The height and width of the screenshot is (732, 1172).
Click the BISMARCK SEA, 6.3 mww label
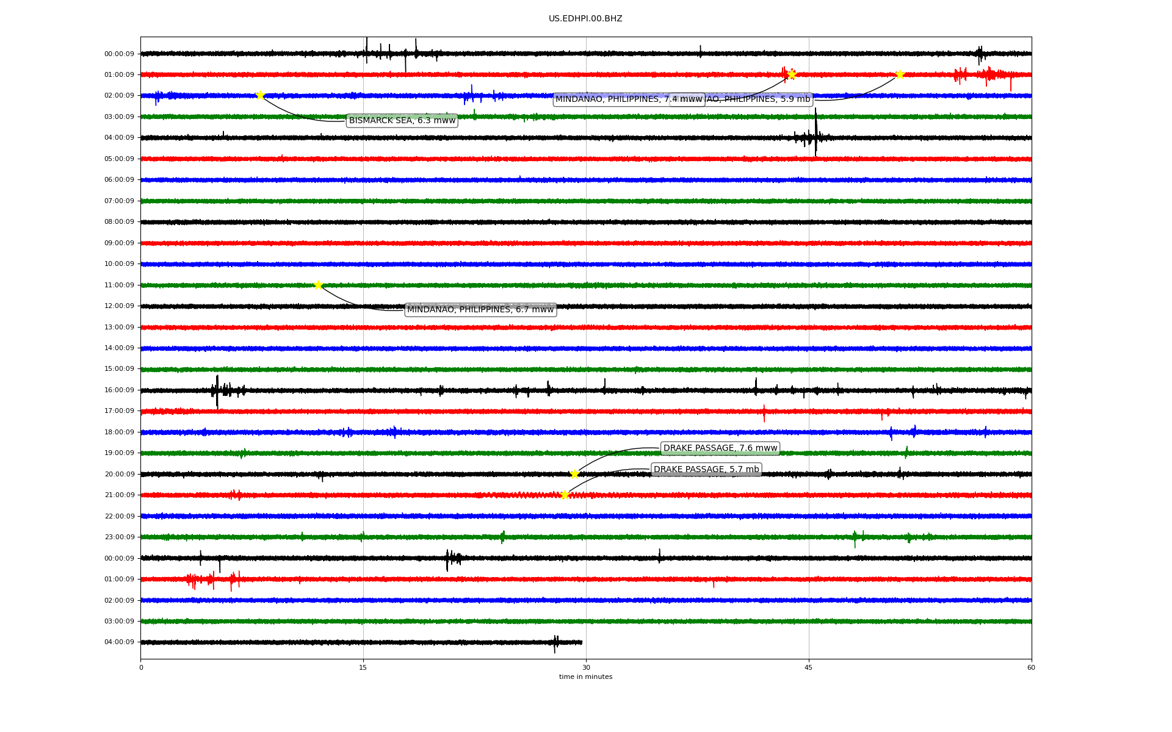click(x=402, y=121)
